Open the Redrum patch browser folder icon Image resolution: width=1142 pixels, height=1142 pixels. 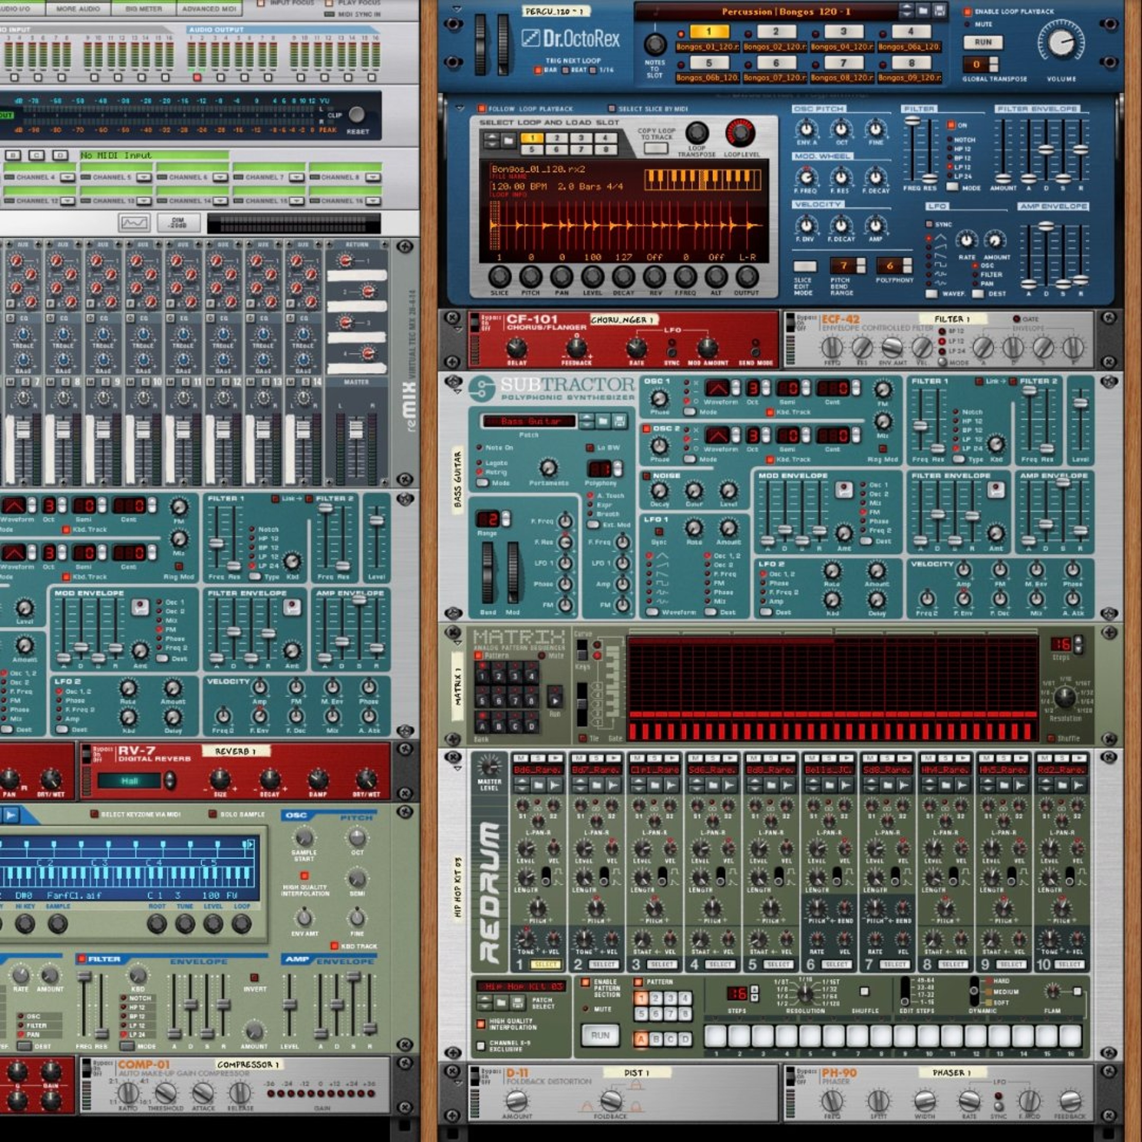pyautogui.click(x=501, y=1003)
